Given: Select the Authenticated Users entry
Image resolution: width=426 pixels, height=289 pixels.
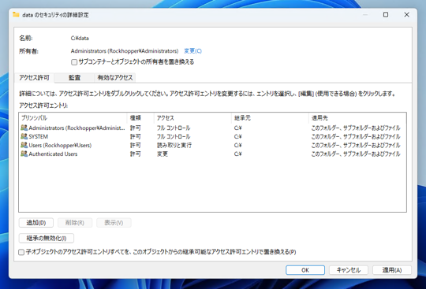Looking at the screenshot, I should tap(212, 154).
